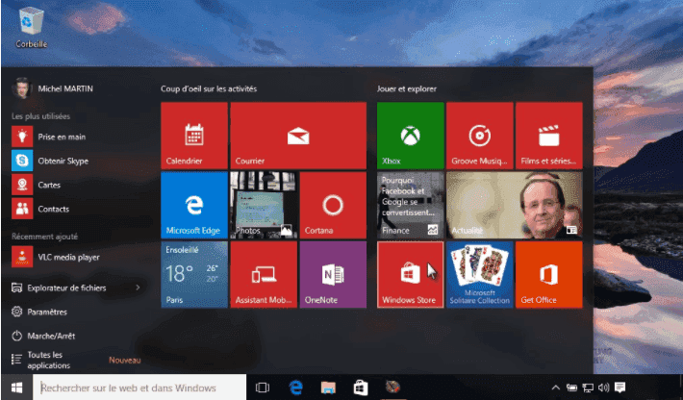The width and height of the screenshot is (683, 400).
Task: Open the Store from the taskbar
Action: 360,387
